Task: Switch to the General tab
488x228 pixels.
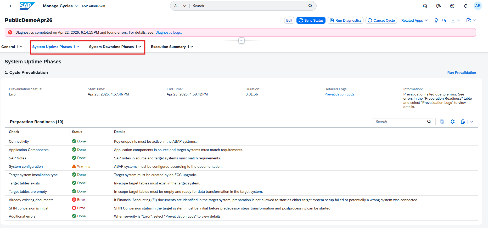Action: point(8,47)
